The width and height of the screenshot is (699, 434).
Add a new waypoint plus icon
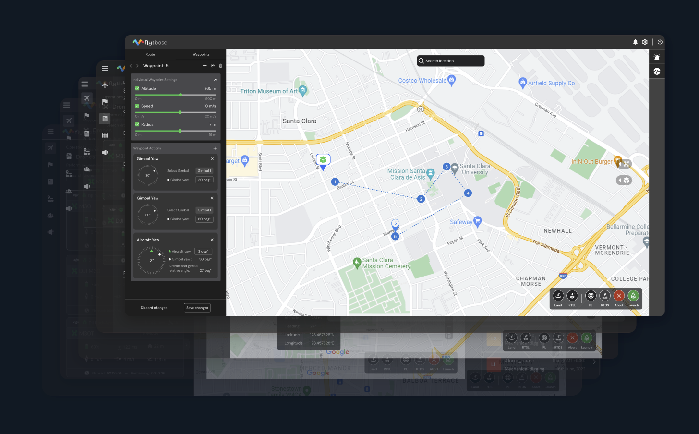205,66
